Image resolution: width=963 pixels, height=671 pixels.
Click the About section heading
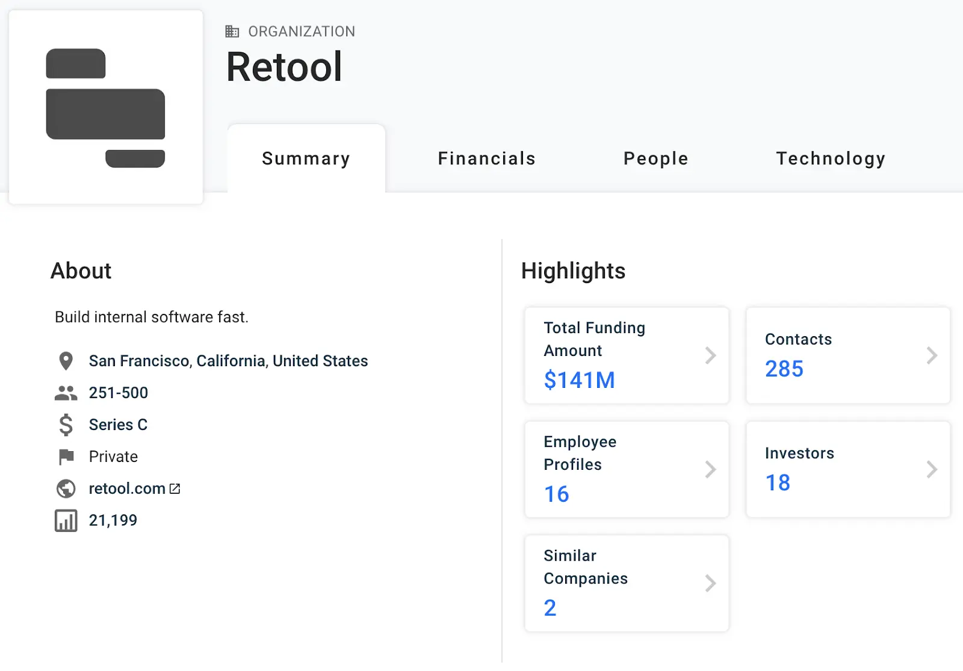click(81, 271)
